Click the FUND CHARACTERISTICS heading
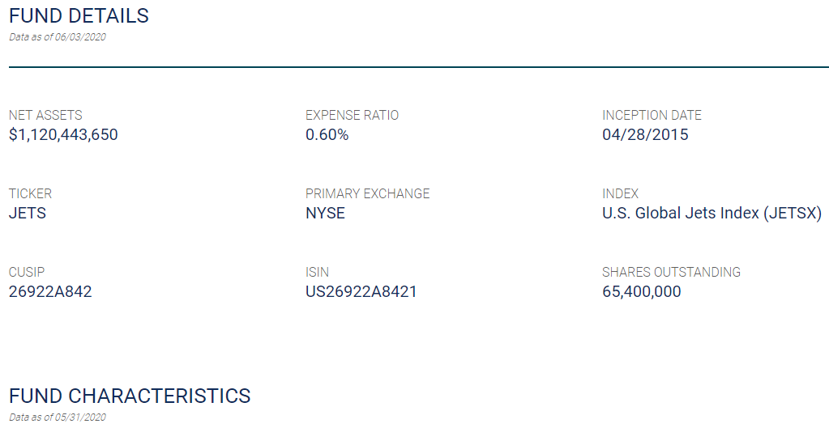829x428 pixels. click(x=130, y=396)
